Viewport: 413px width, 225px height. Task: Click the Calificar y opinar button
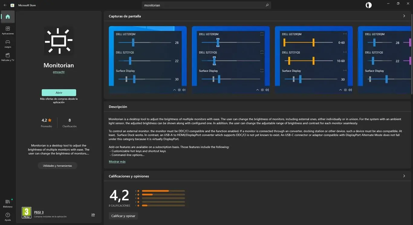click(x=123, y=216)
